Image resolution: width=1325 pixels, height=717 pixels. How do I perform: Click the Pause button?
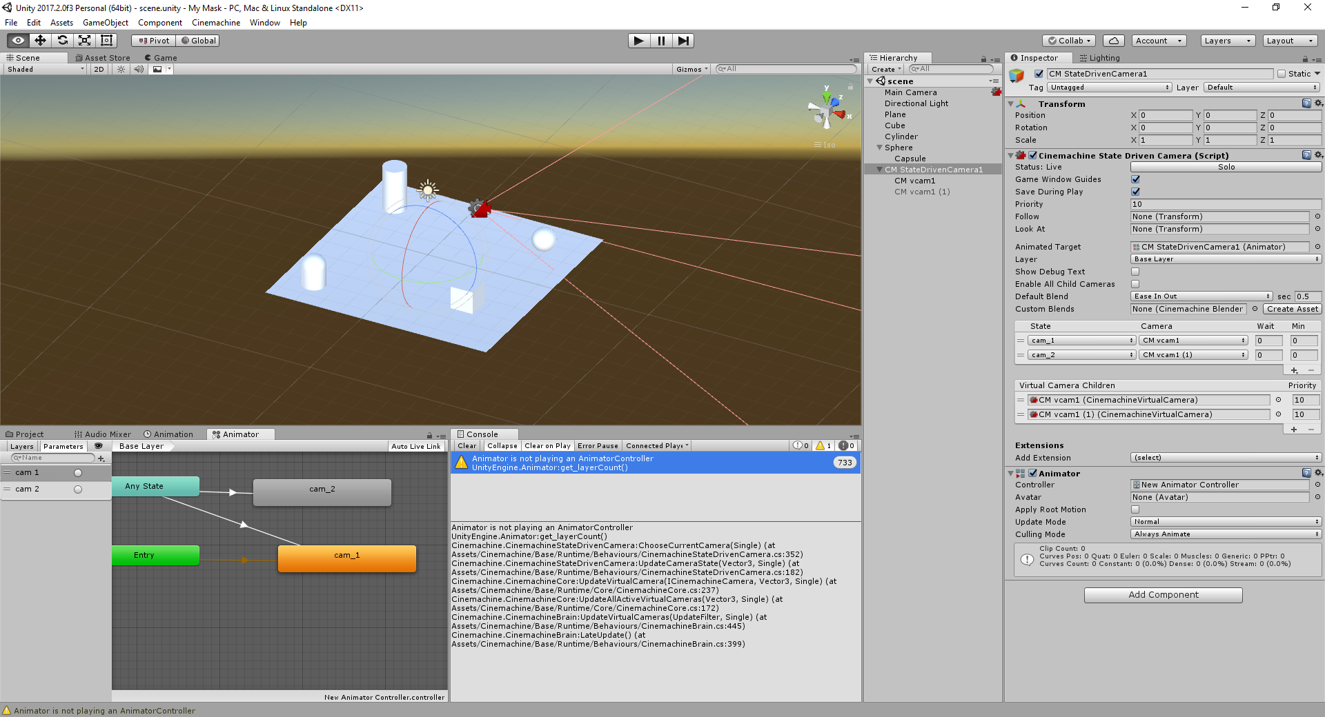click(x=661, y=40)
